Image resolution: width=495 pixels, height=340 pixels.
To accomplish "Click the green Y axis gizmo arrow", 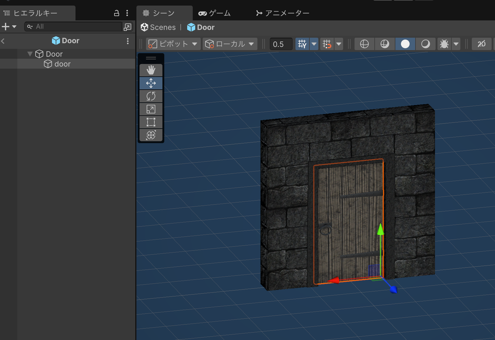I will 380,230.
